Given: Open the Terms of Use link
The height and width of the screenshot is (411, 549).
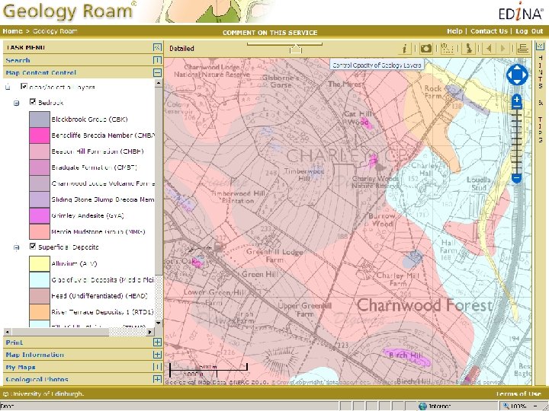Looking at the screenshot, I should [x=518, y=394].
